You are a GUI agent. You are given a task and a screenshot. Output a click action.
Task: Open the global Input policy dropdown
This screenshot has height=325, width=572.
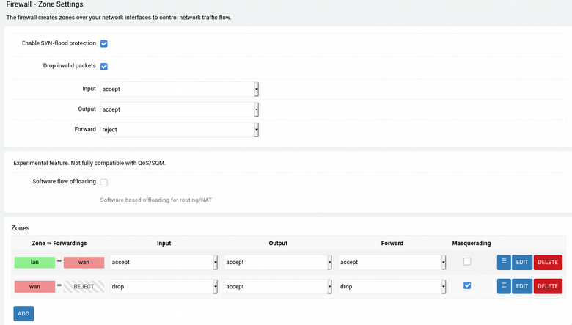(179, 89)
